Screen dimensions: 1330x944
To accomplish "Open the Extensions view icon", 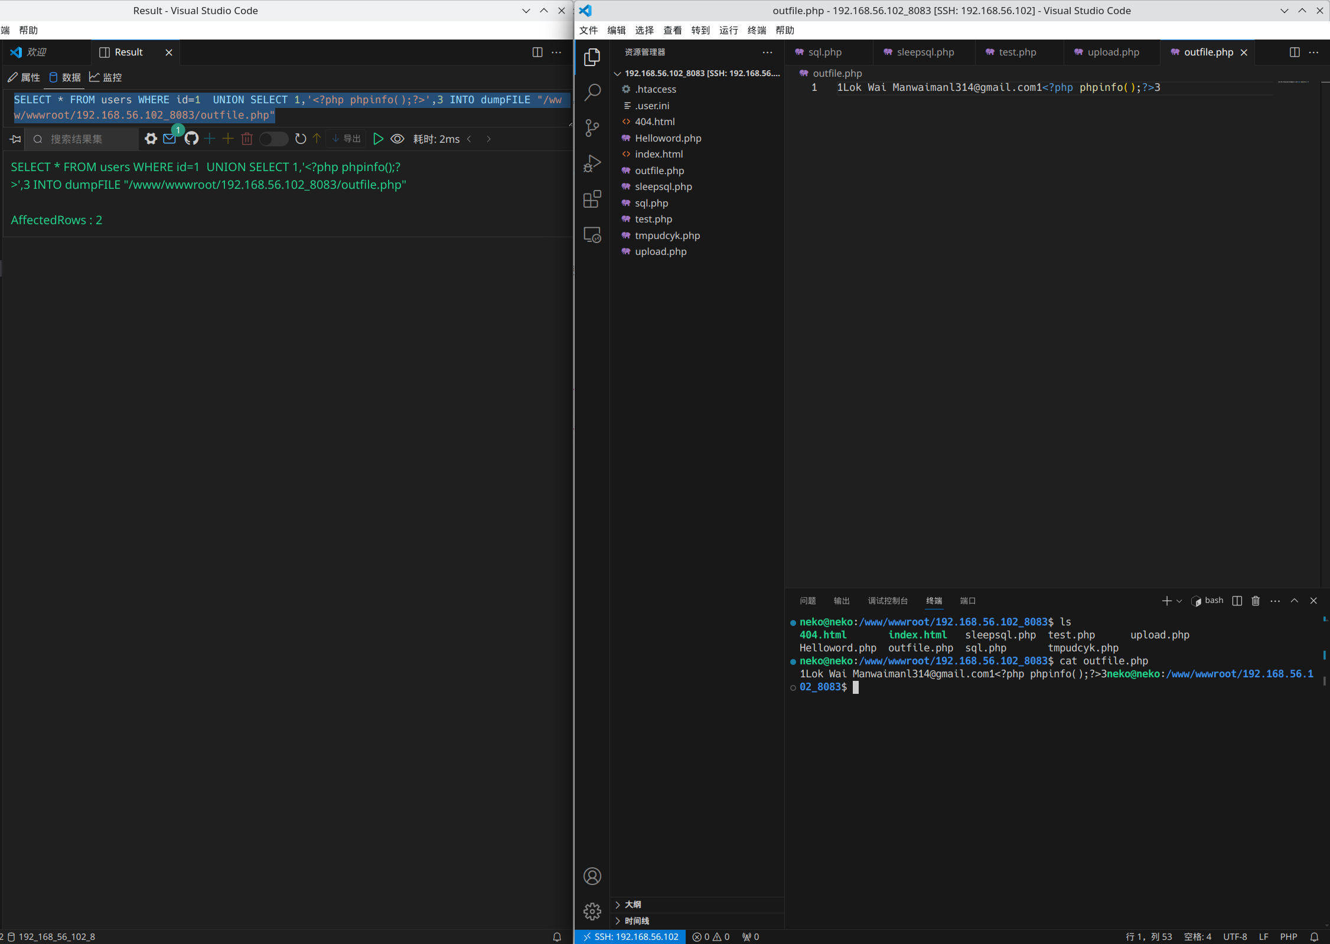I will [592, 199].
